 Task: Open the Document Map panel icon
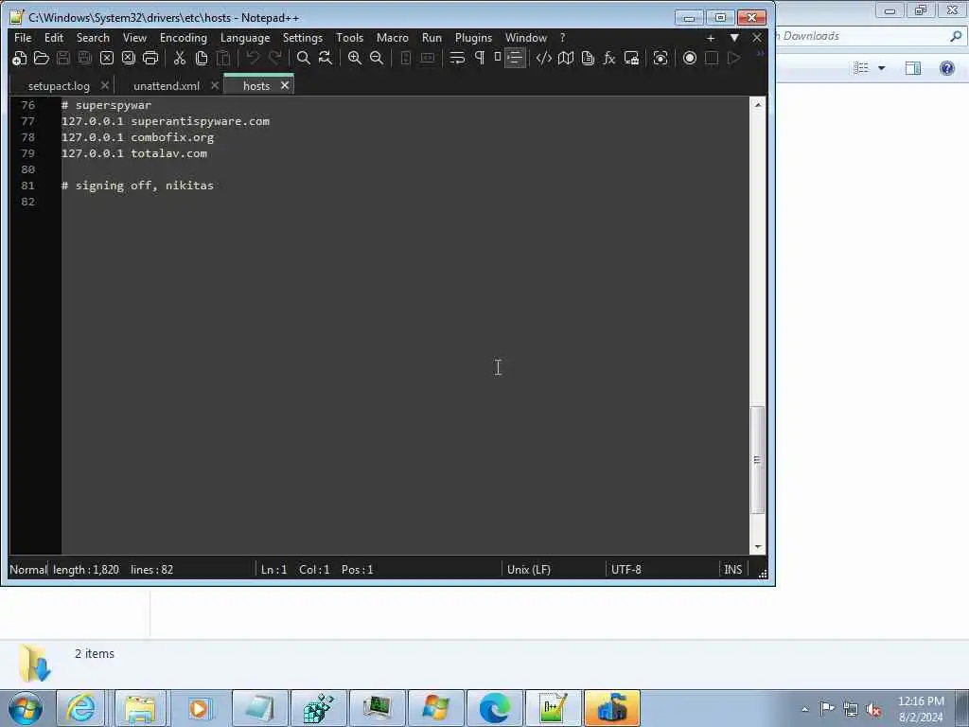point(566,58)
